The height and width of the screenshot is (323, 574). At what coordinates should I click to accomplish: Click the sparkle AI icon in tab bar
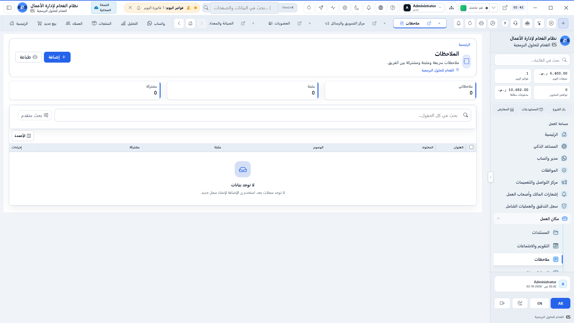539,23
